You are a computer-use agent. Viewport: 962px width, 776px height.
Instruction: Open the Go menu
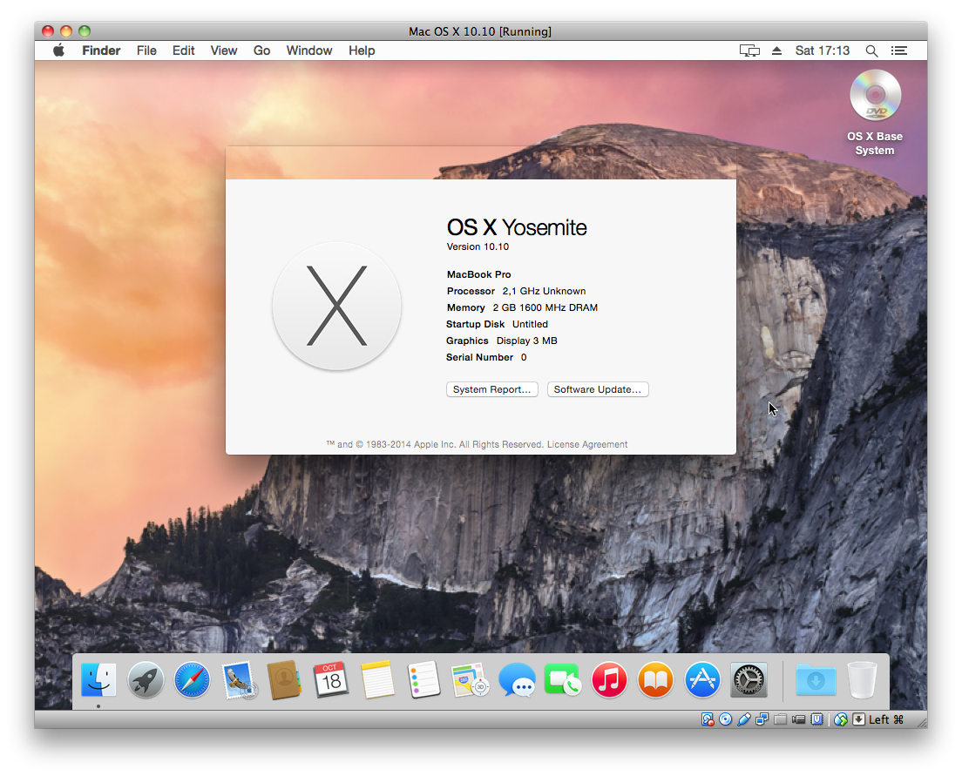[x=262, y=51]
